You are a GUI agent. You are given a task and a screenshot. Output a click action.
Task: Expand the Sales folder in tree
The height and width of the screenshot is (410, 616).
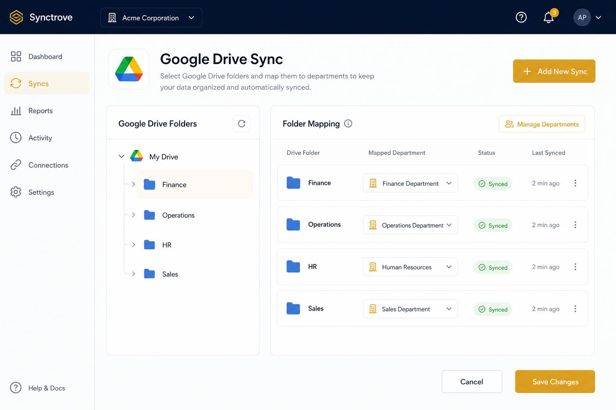tap(134, 274)
